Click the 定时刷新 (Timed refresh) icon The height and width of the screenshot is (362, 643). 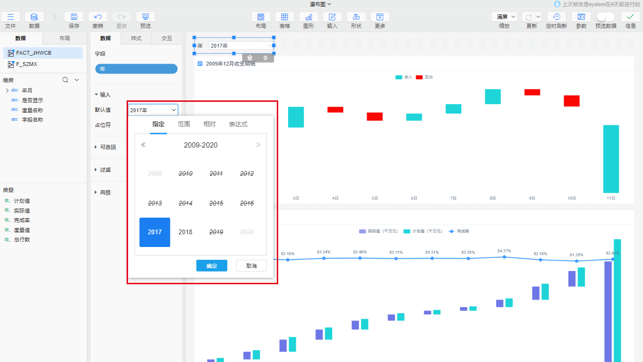click(x=556, y=17)
